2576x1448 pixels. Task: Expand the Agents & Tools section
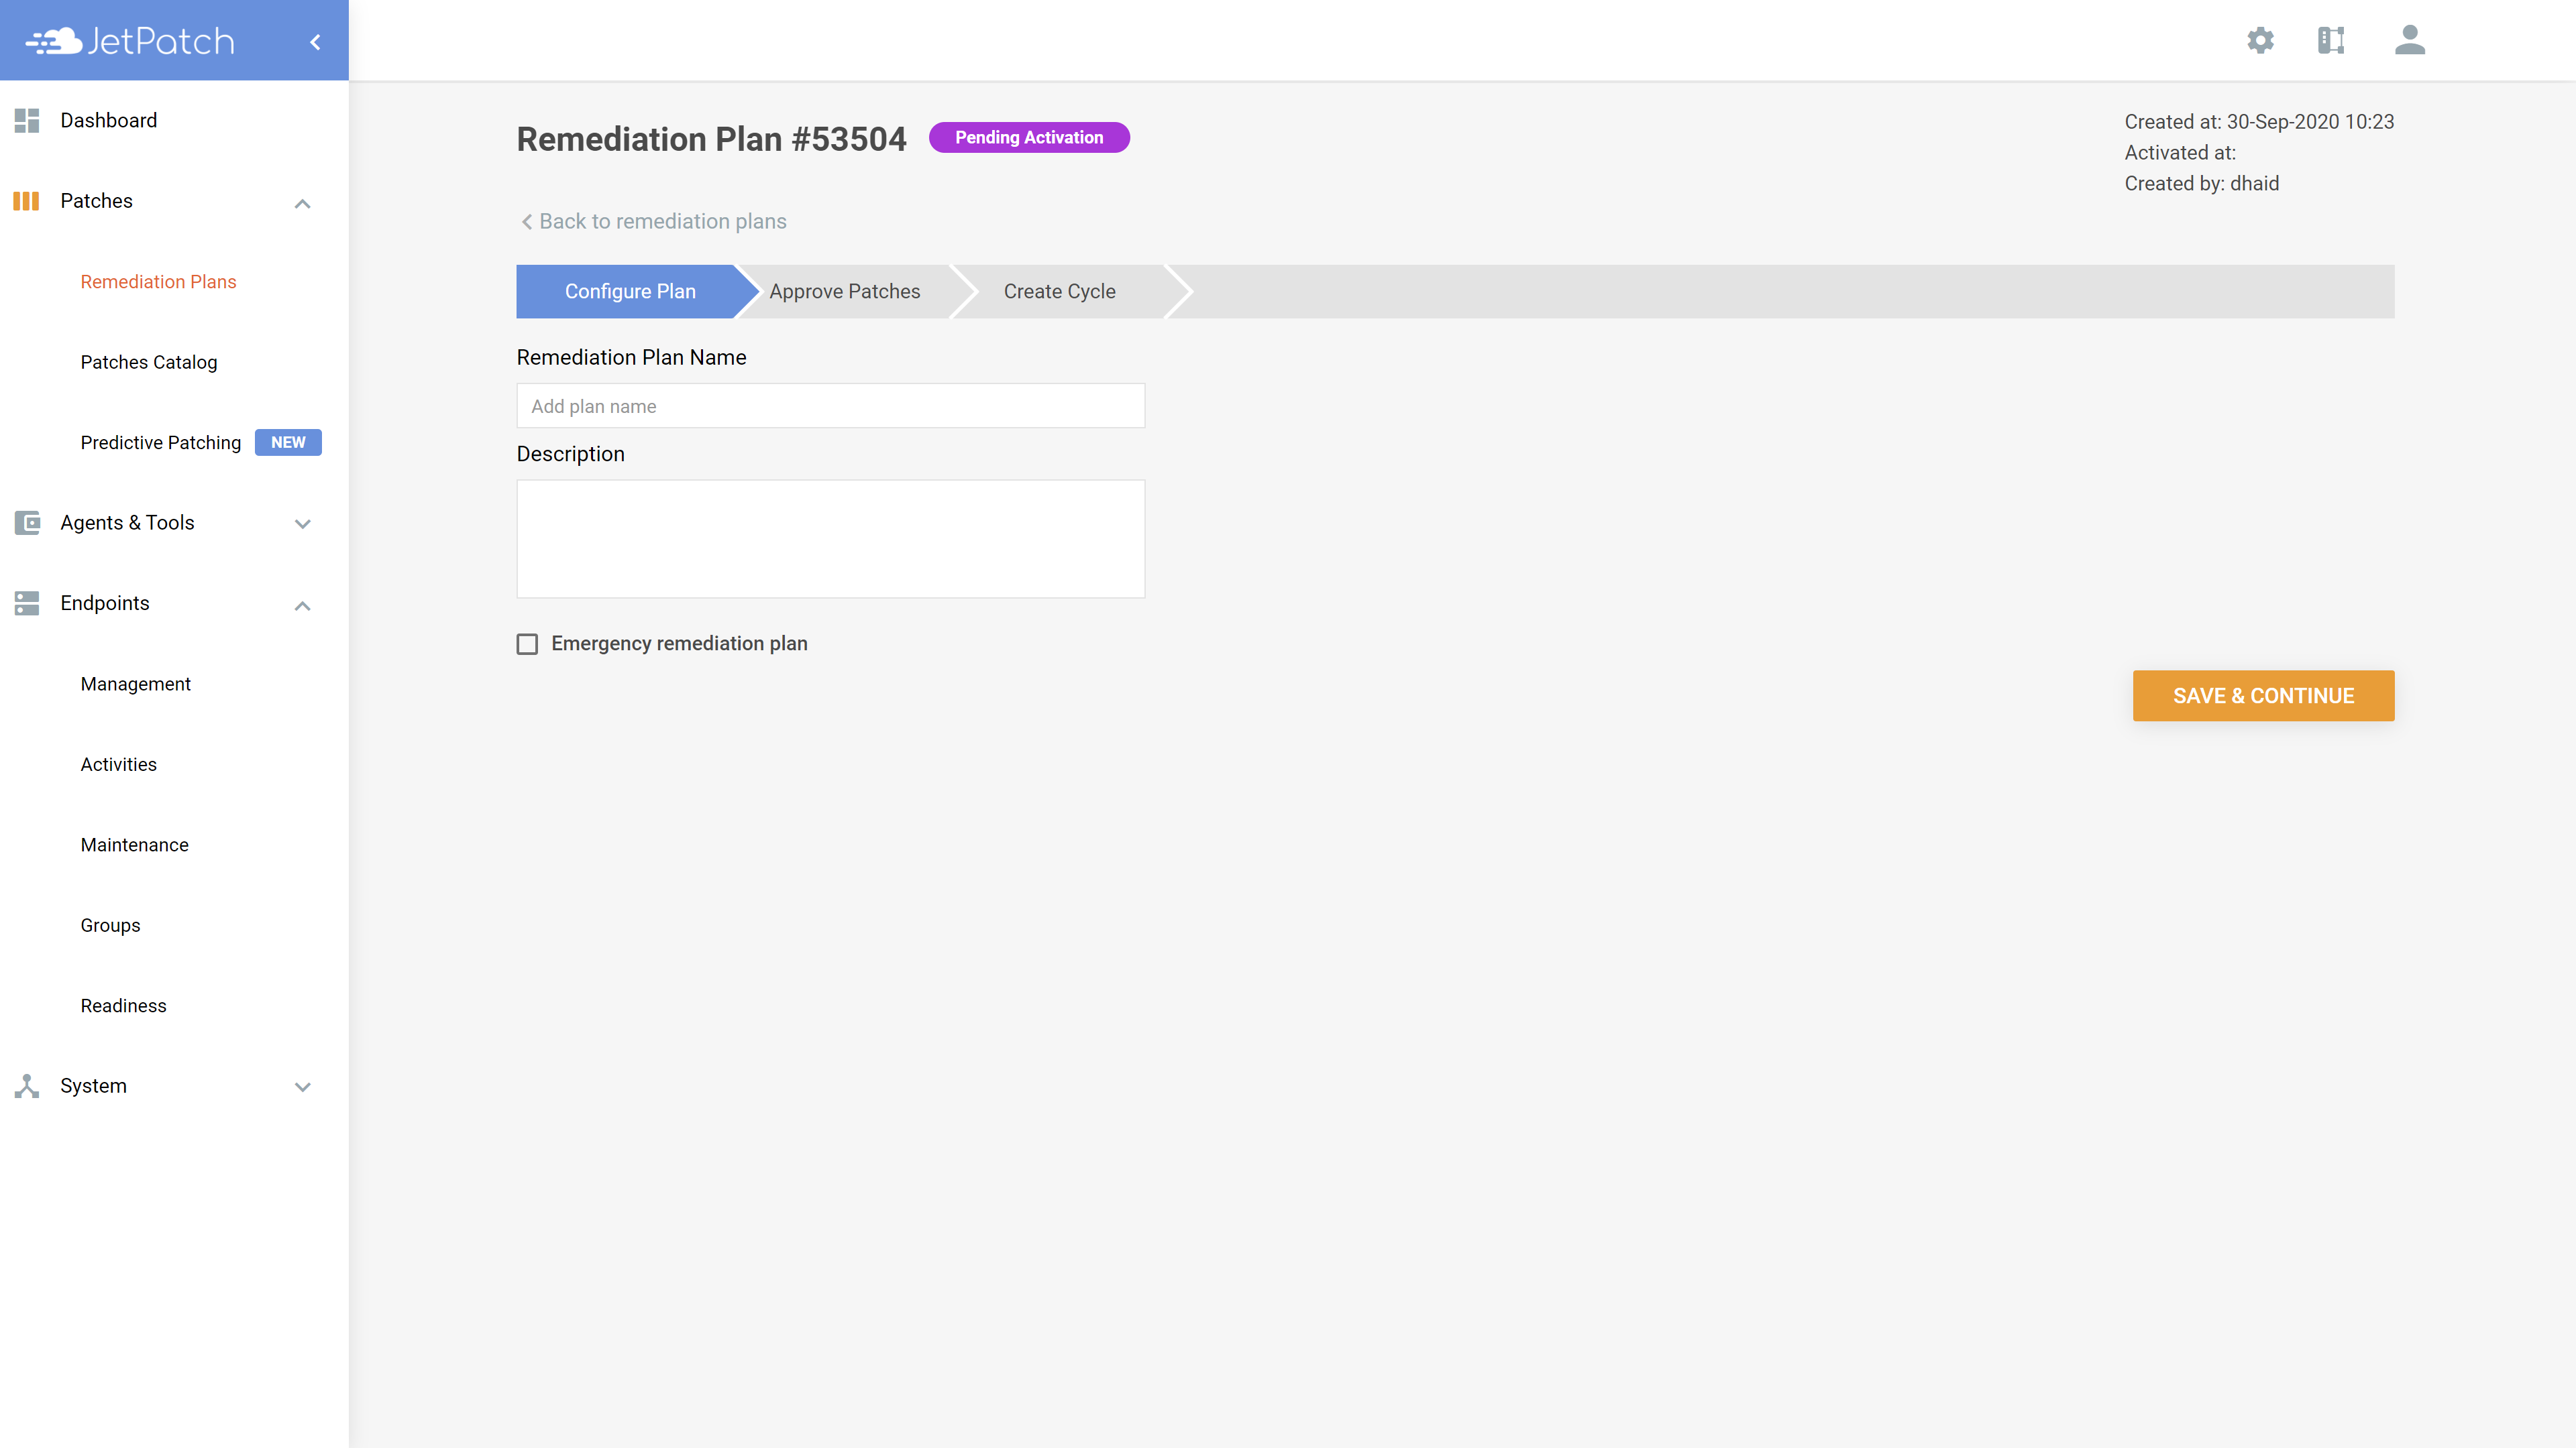(x=302, y=524)
